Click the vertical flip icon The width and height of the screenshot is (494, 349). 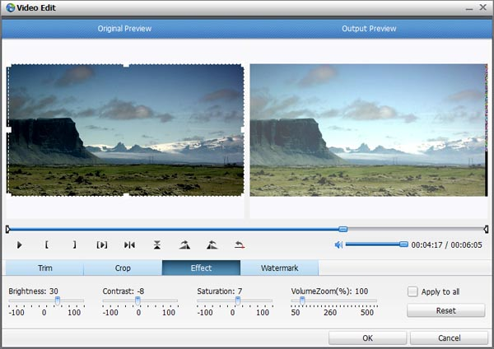pyautogui.click(x=156, y=244)
